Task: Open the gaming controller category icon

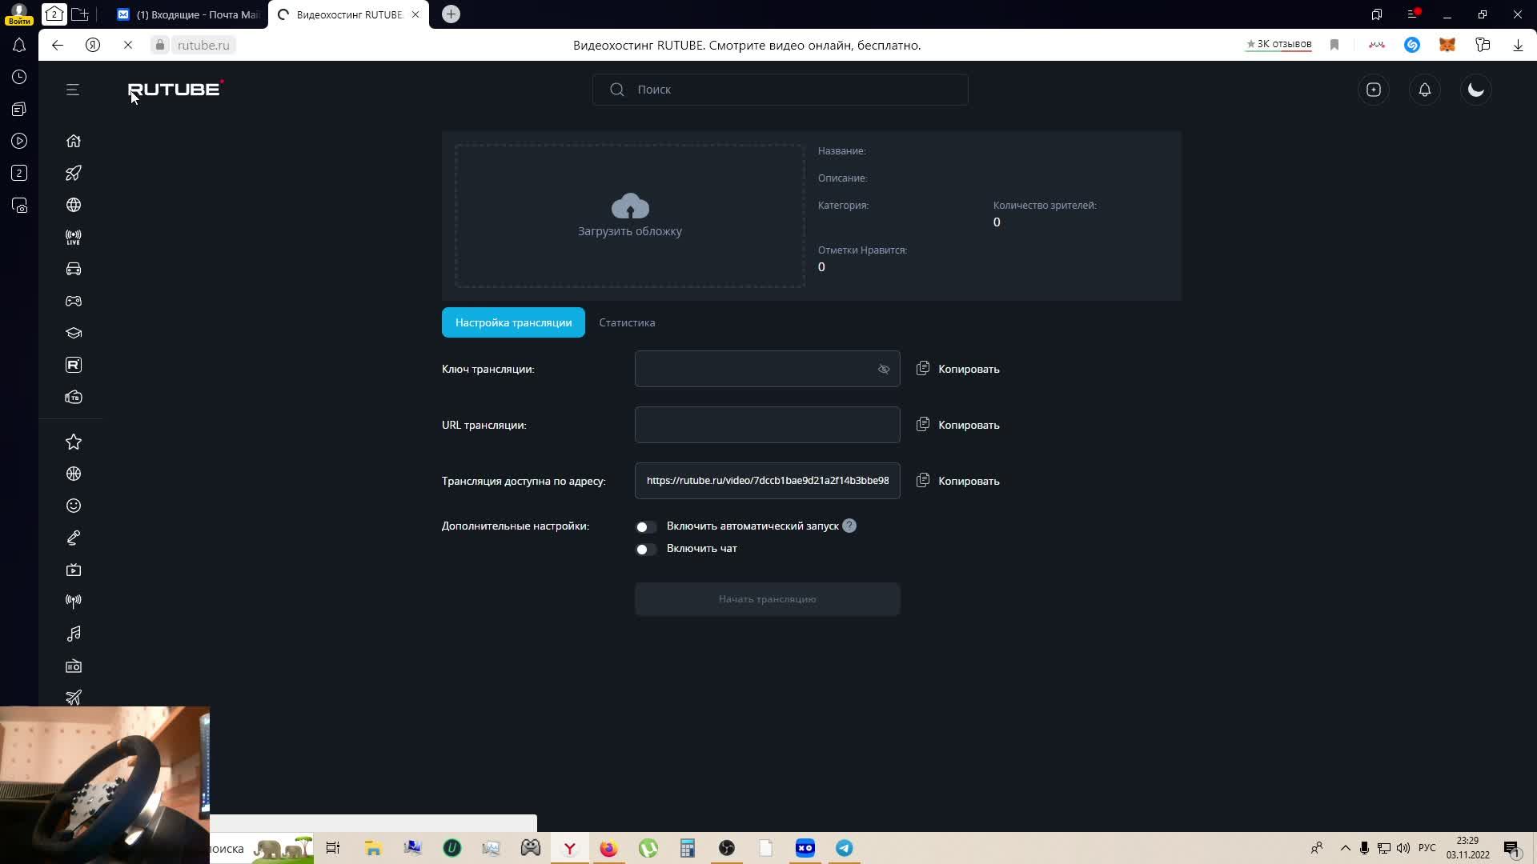Action: [x=74, y=301]
